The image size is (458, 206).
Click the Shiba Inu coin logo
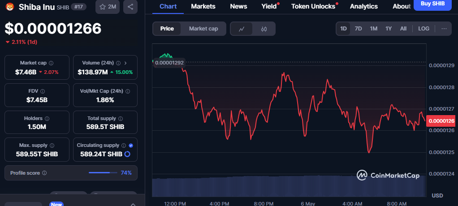click(10, 7)
